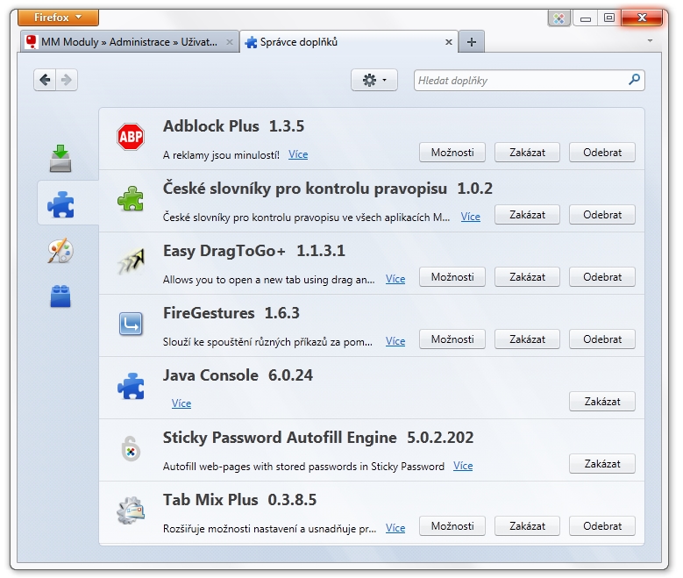Select the Adblock Plus 1.3.5 title
Image resolution: width=683 pixels, height=578 pixels.
coord(233,126)
